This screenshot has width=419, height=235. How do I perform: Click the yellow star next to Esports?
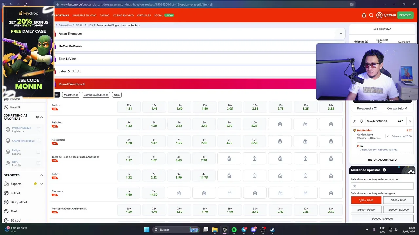(35, 184)
